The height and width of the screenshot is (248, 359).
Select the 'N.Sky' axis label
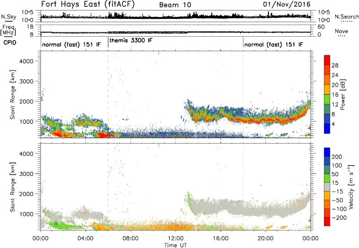point(9,17)
